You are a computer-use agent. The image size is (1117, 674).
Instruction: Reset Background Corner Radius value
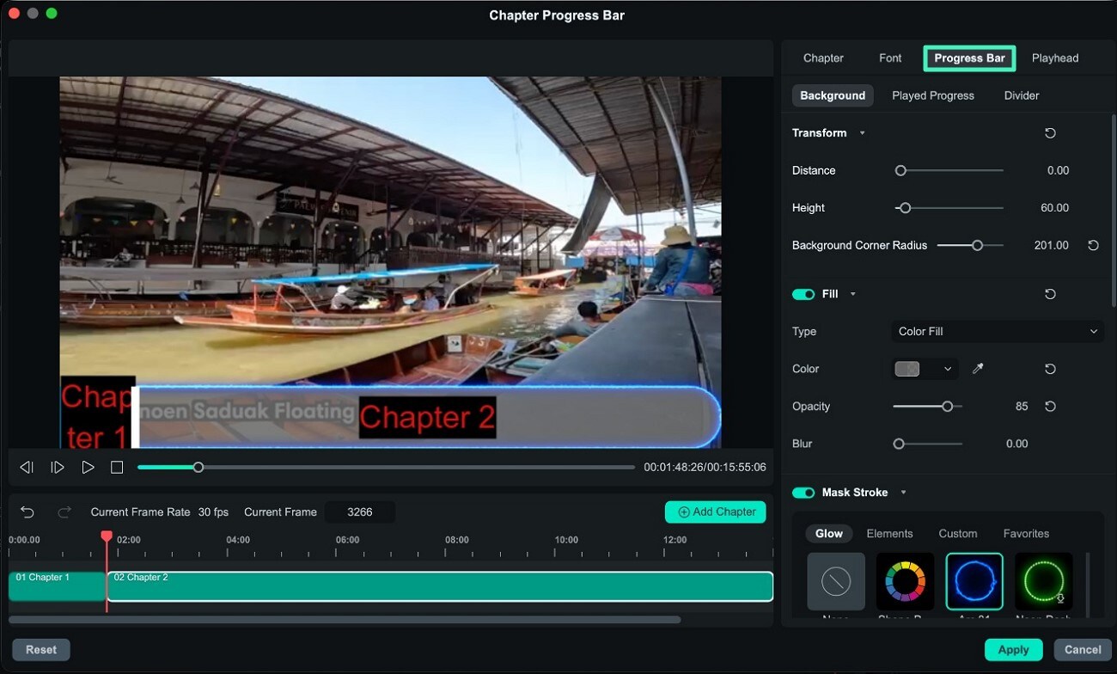(1093, 245)
